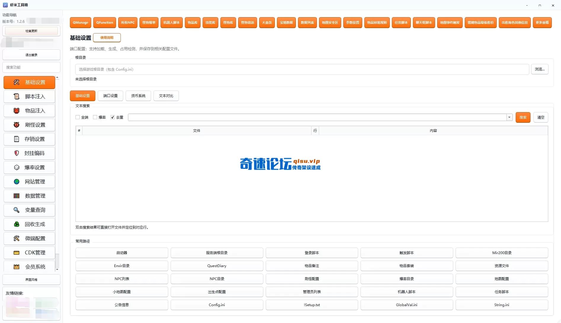Screen dimensions: 561x323
Task: Open the search history dropdown
Action: (x=509, y=117)
